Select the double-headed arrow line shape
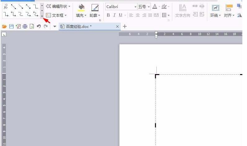 28,7
